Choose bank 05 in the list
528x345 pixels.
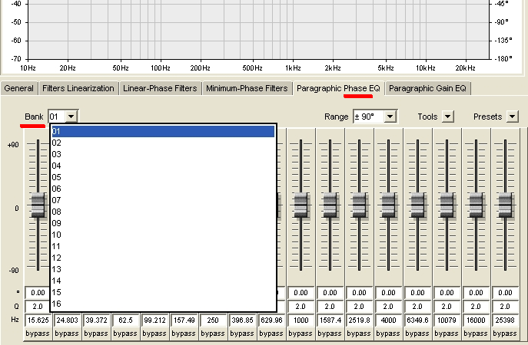point(163,177)
